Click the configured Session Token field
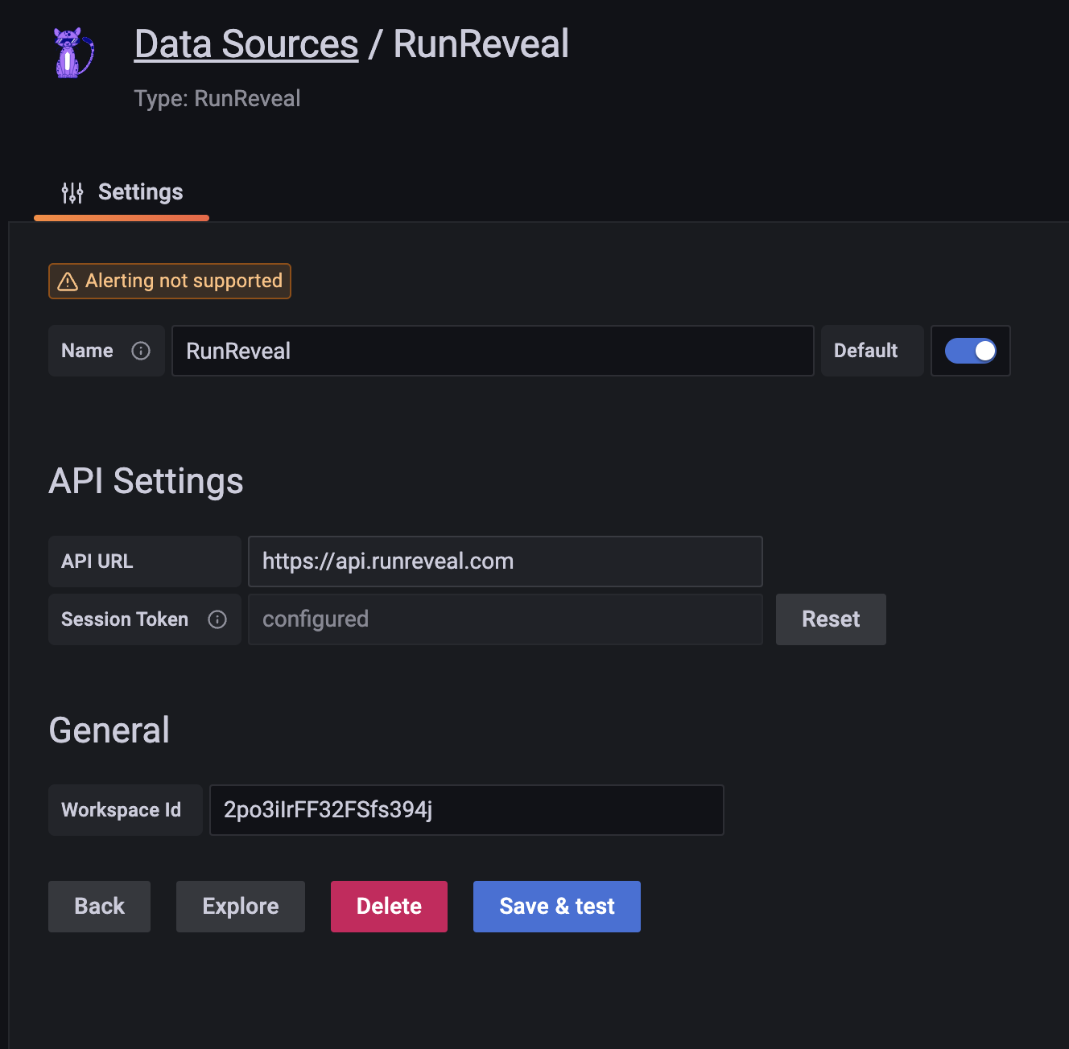The width and height of the screenshot is (1069, 1049). point(506,619)
